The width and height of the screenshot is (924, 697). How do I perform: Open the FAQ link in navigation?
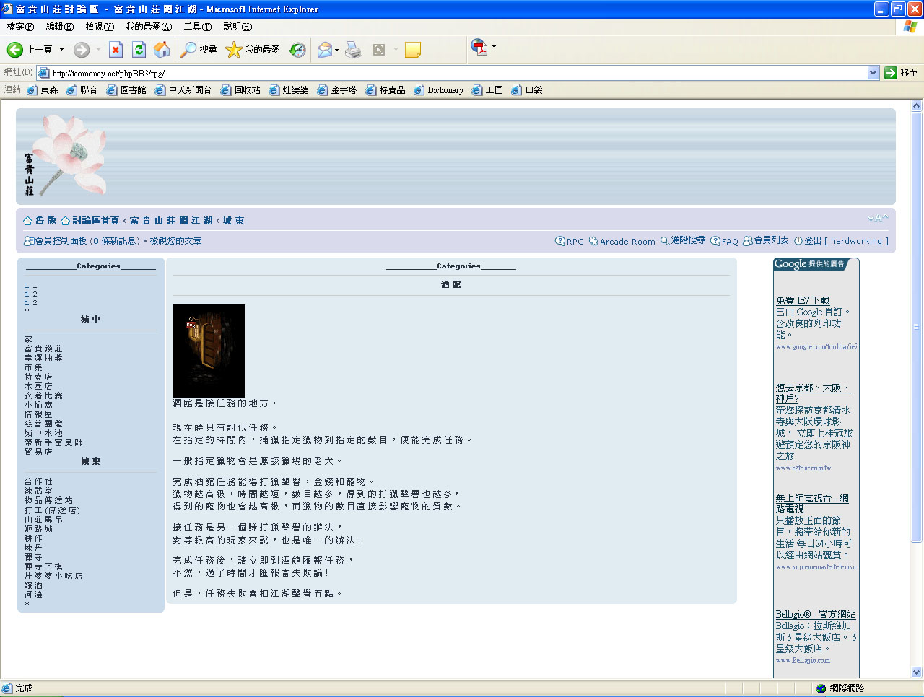coord(729,242)
